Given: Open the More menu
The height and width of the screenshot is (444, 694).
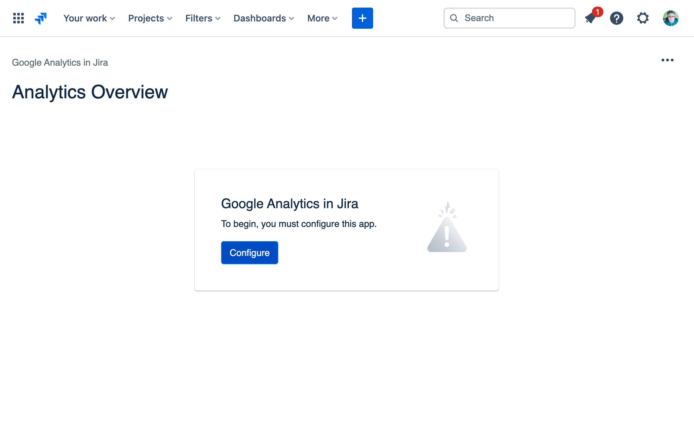Looking at the screenshot, I should [322, 18].
